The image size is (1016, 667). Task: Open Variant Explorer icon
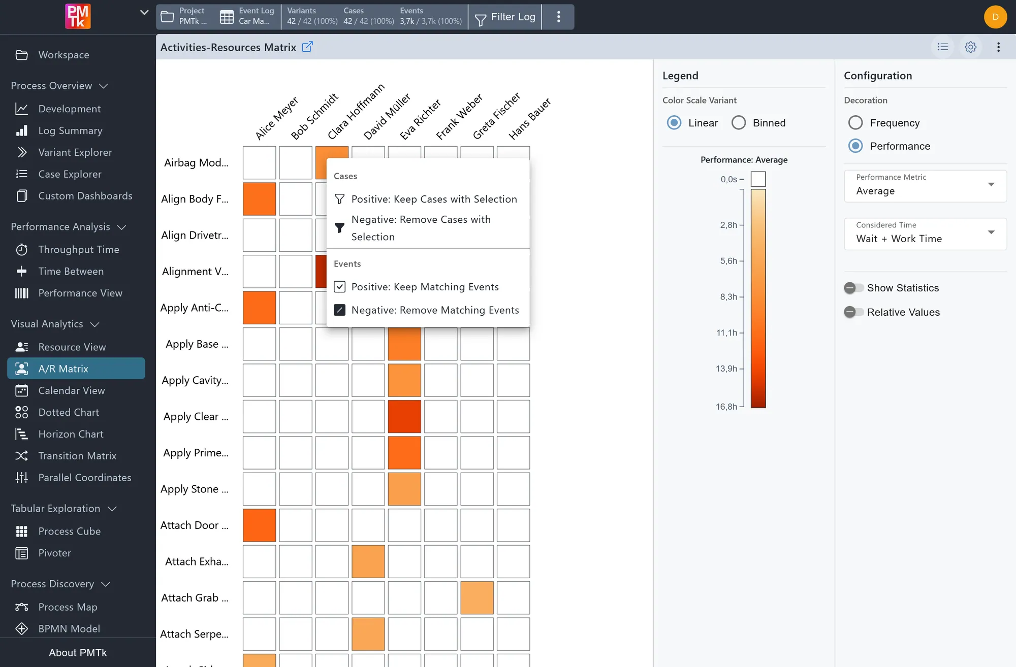22,152
